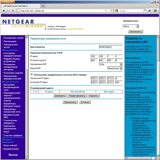Screen dimensions: 160x160
Task: Open the home page icon
Action: [149, 11]
